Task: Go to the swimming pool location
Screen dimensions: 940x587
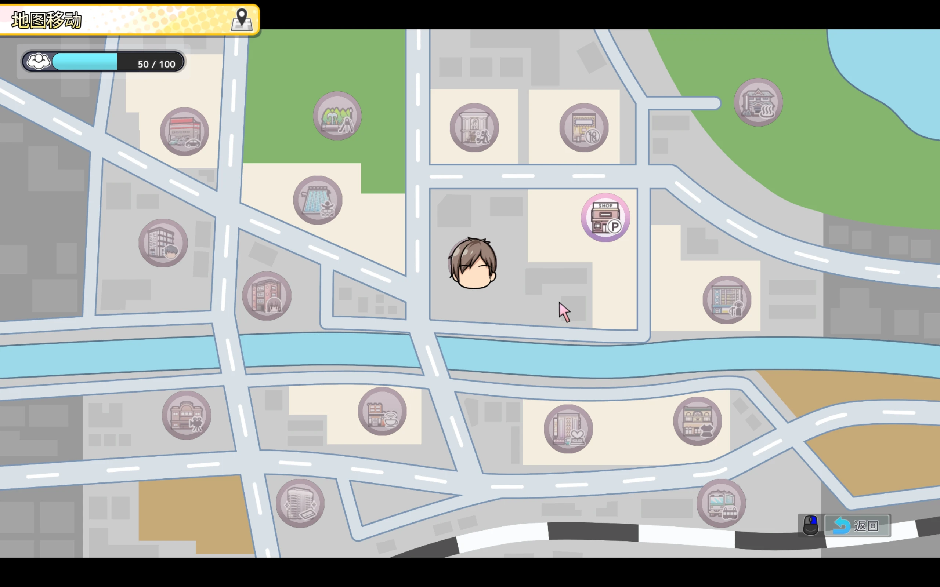Action: point(318,200)
